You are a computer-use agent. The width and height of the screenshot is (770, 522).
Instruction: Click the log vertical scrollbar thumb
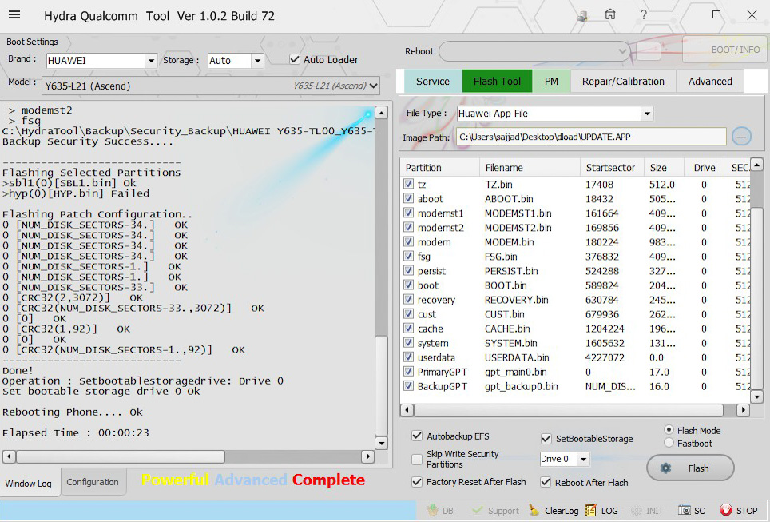click(x=381, y=385)
